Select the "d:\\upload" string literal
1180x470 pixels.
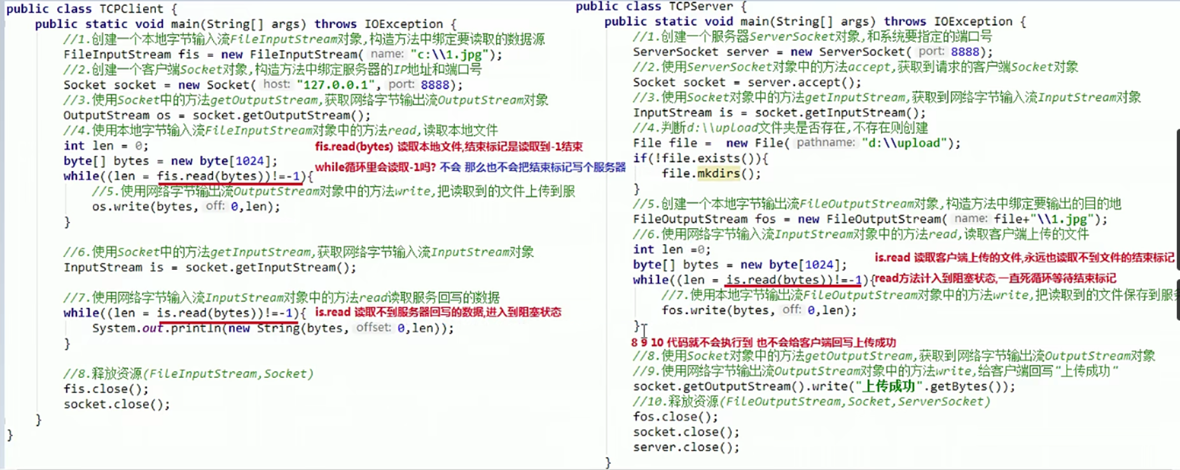pyautogui.click(x=904, y=144)
